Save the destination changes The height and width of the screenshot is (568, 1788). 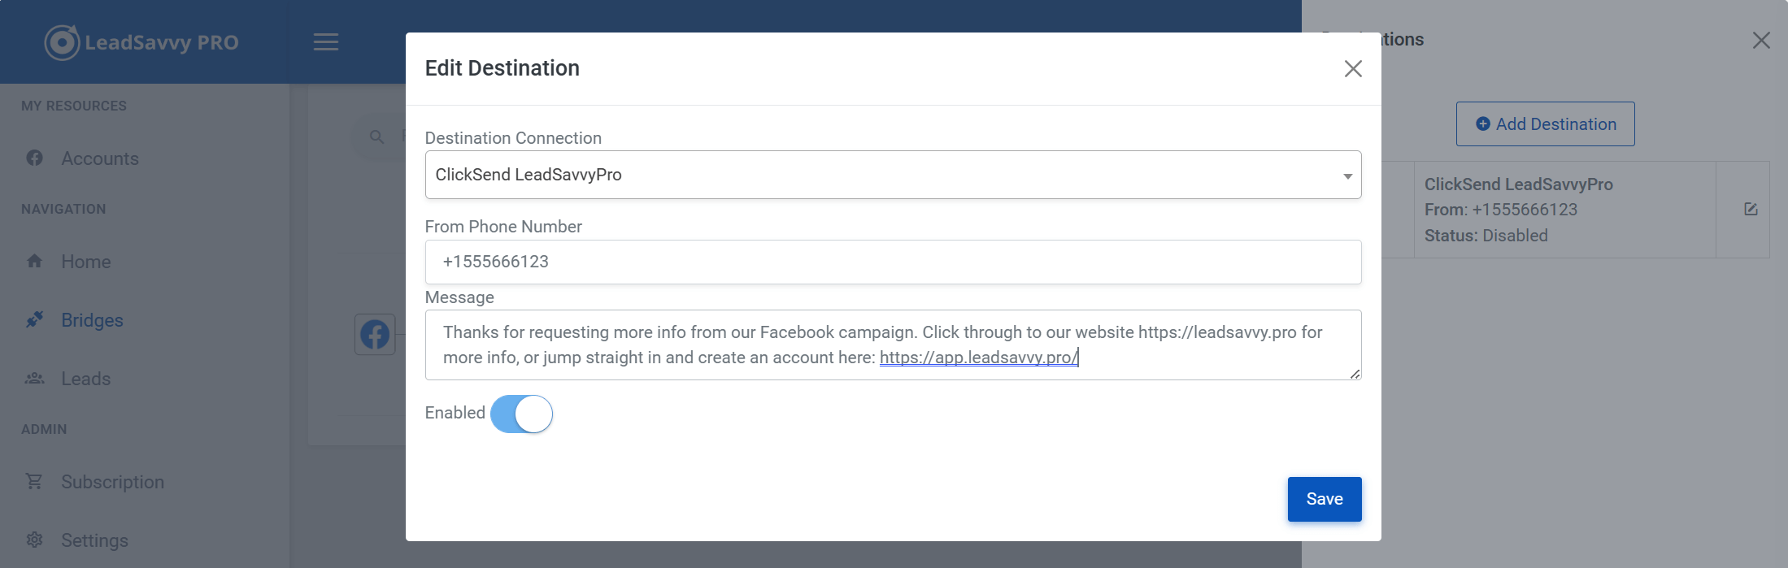(1325, 499)
